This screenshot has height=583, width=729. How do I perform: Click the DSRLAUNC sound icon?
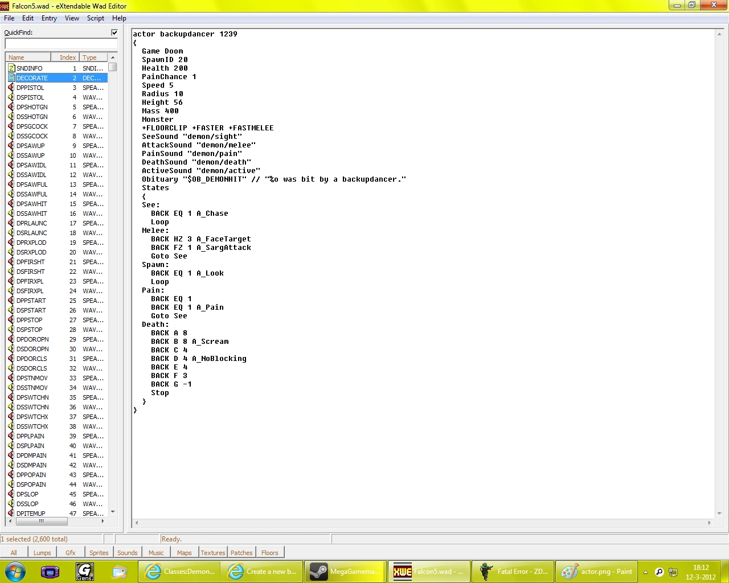11,233
